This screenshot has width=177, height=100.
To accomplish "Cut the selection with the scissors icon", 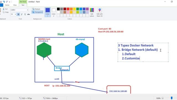I will click(5, 9).
